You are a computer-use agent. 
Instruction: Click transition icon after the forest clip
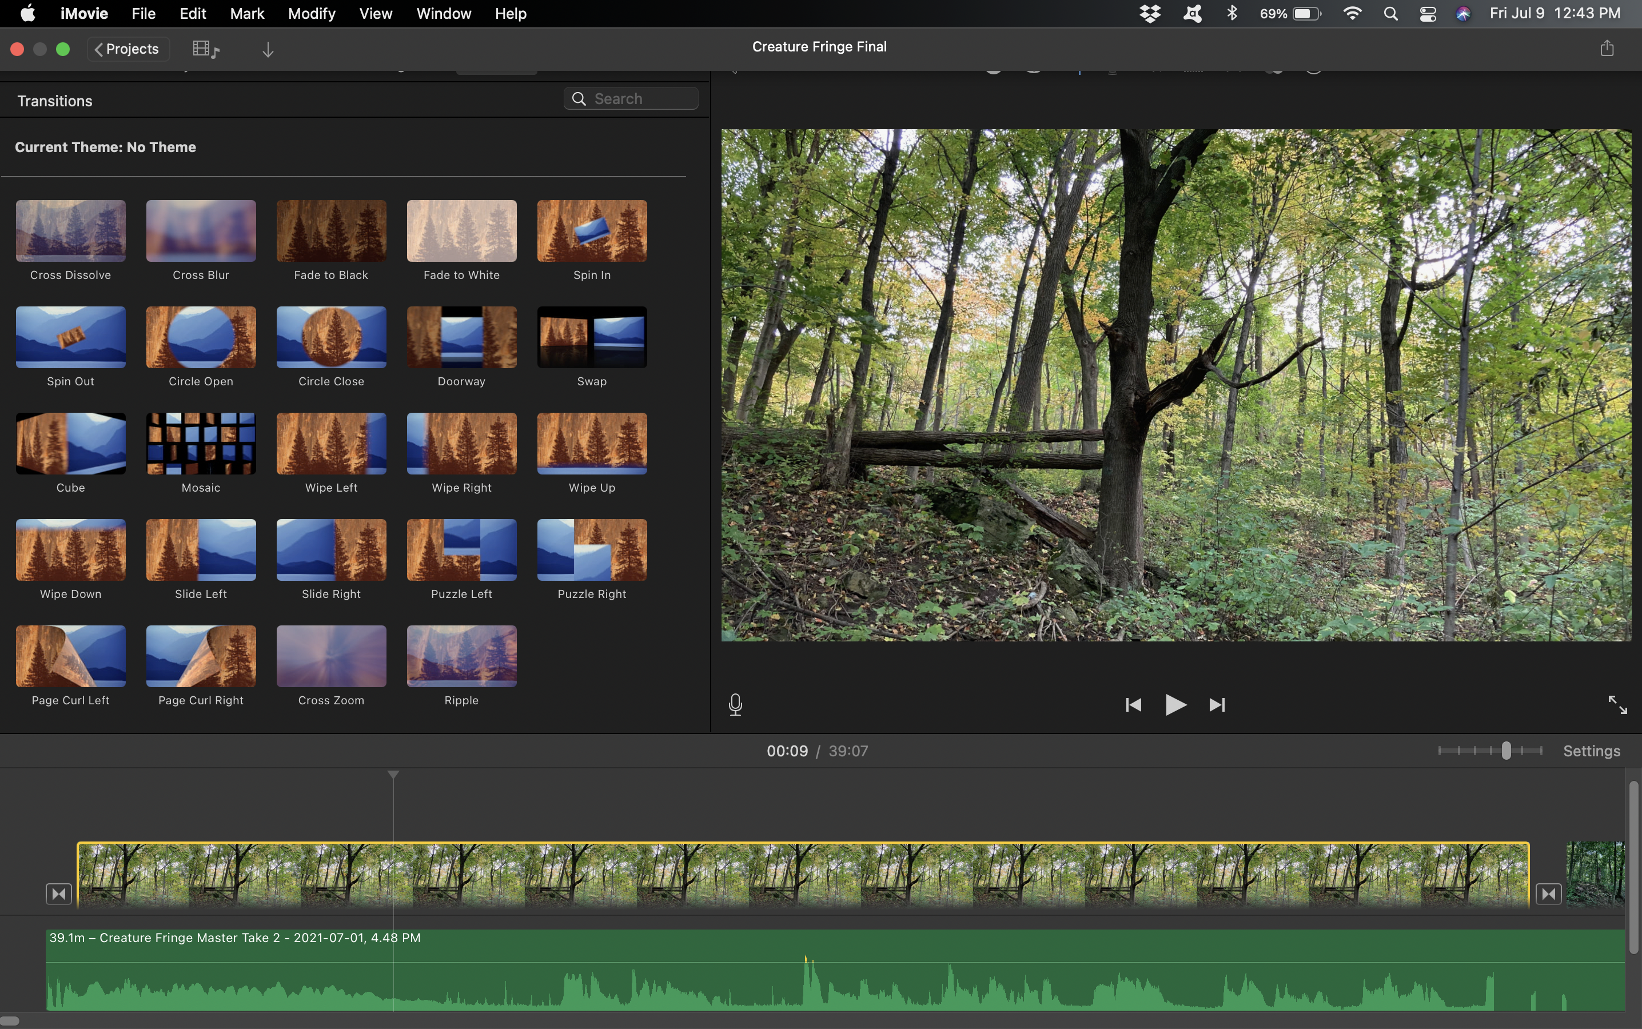(x=1548, y=894)
